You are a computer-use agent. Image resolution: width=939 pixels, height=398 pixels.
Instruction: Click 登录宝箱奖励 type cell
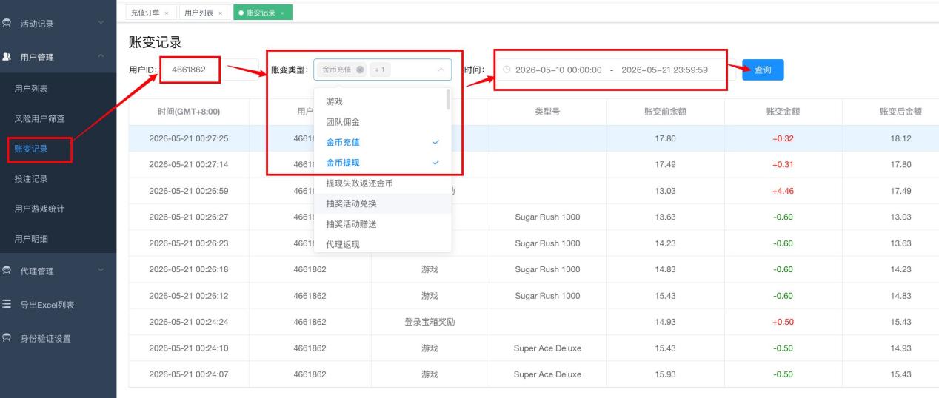click(x=430, y=322)
